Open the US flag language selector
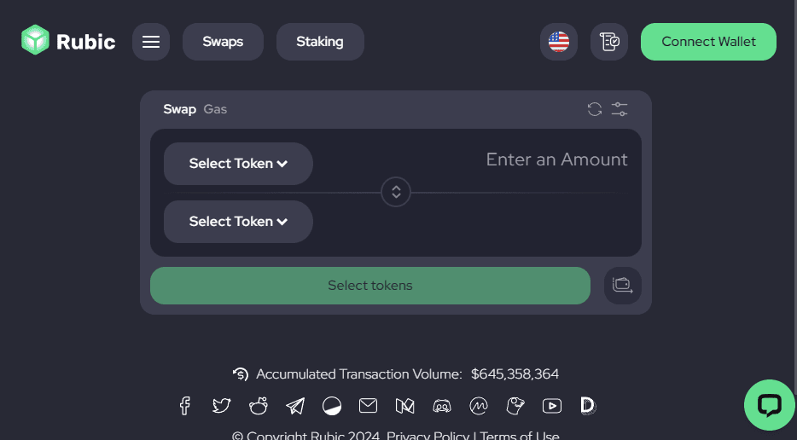The image size is (797, 440). point(559,42)
